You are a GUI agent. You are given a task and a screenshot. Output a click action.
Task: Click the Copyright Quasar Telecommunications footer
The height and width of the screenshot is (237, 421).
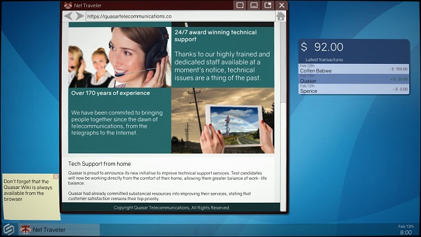(171, 208)
